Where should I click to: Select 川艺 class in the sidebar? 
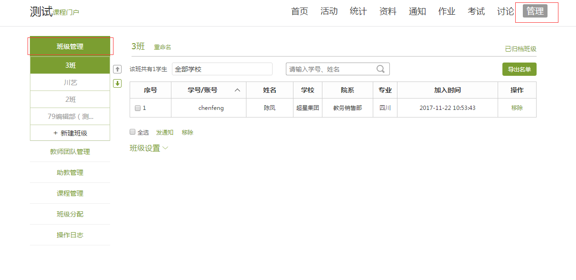point(70,82)
